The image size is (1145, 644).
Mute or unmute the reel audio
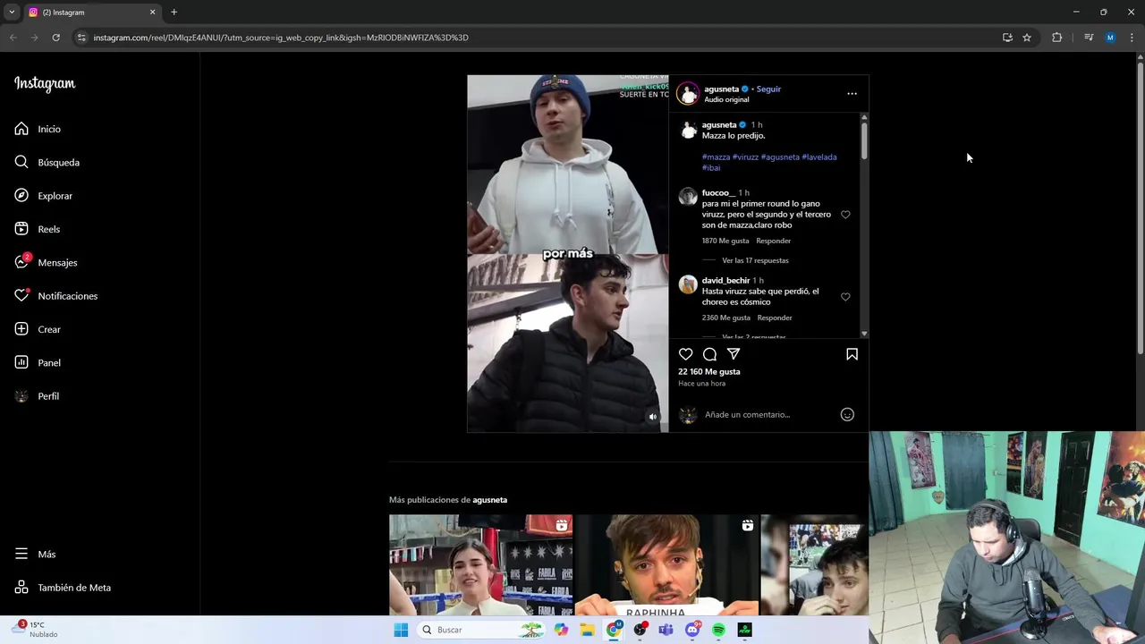(x=652, y=416)
